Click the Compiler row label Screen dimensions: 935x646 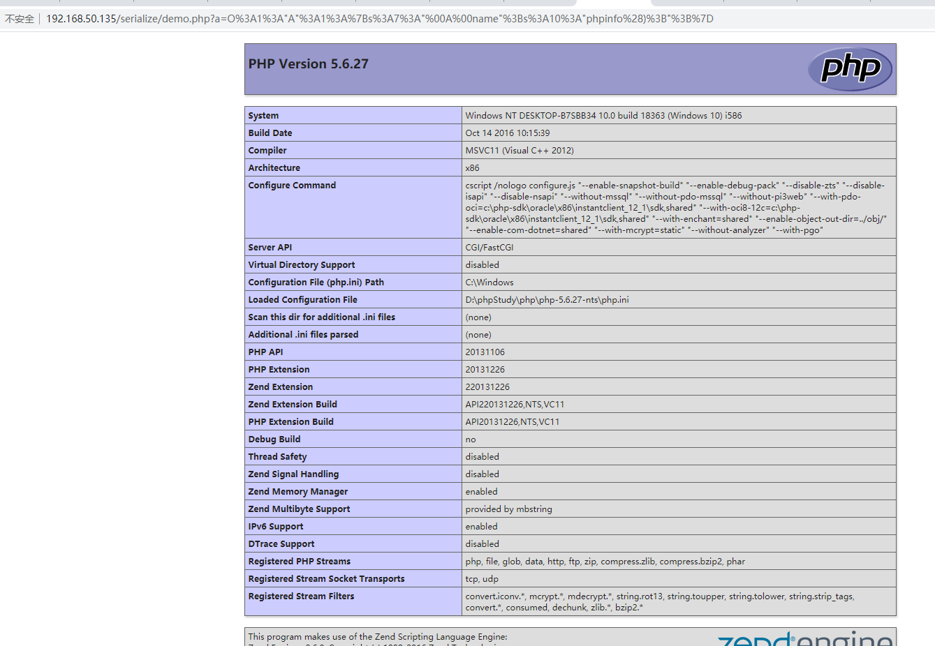(267, 151)
